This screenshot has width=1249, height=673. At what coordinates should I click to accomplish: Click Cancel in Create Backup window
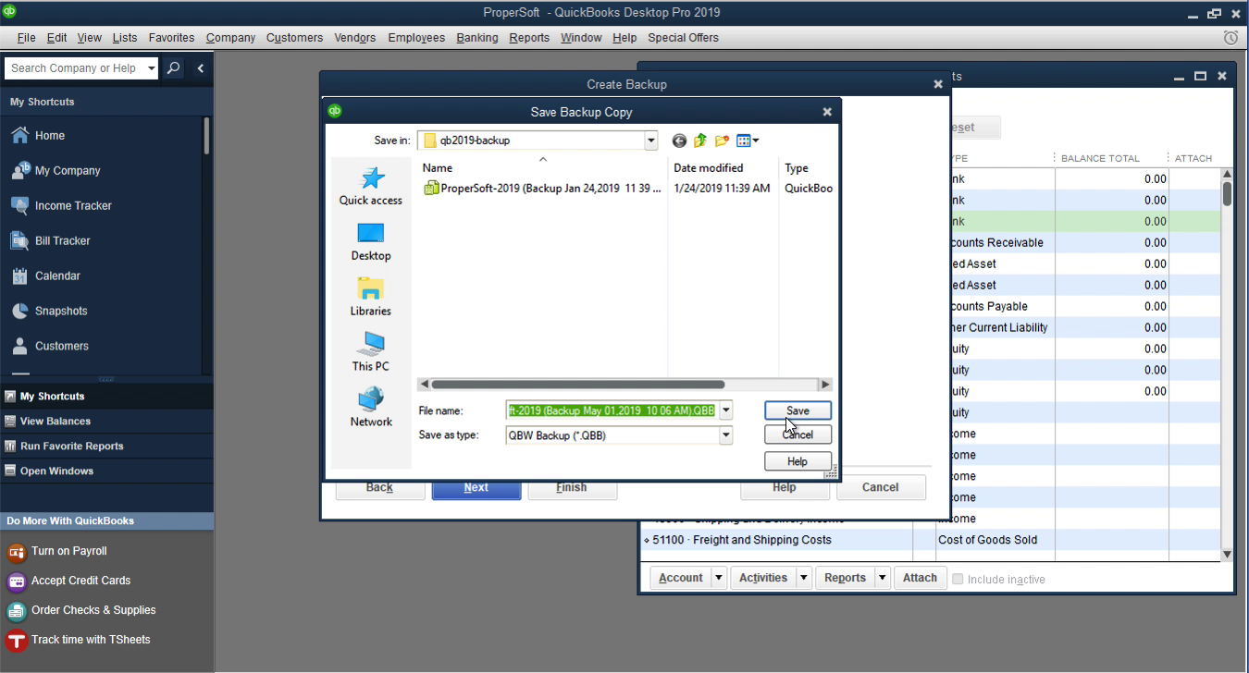pos(881,487)
